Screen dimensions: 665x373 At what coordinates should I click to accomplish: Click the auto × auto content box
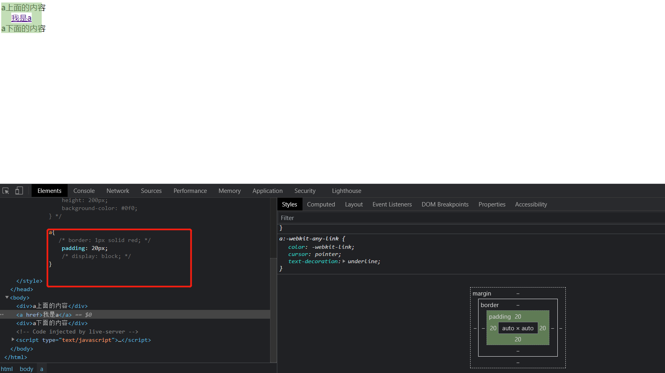518,328
